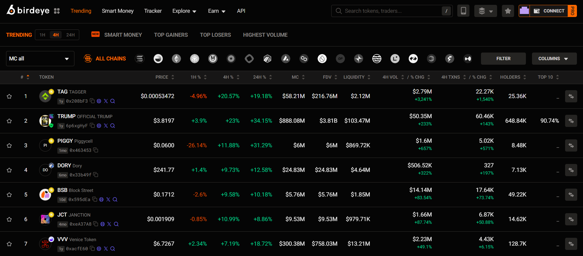Click the PRO badge
Viewport: 583px width, 256px height.
coord(572,11)
